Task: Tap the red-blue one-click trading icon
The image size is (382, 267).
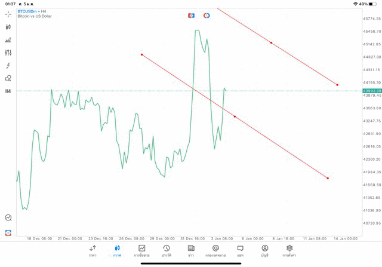Action: click(191, 16)
